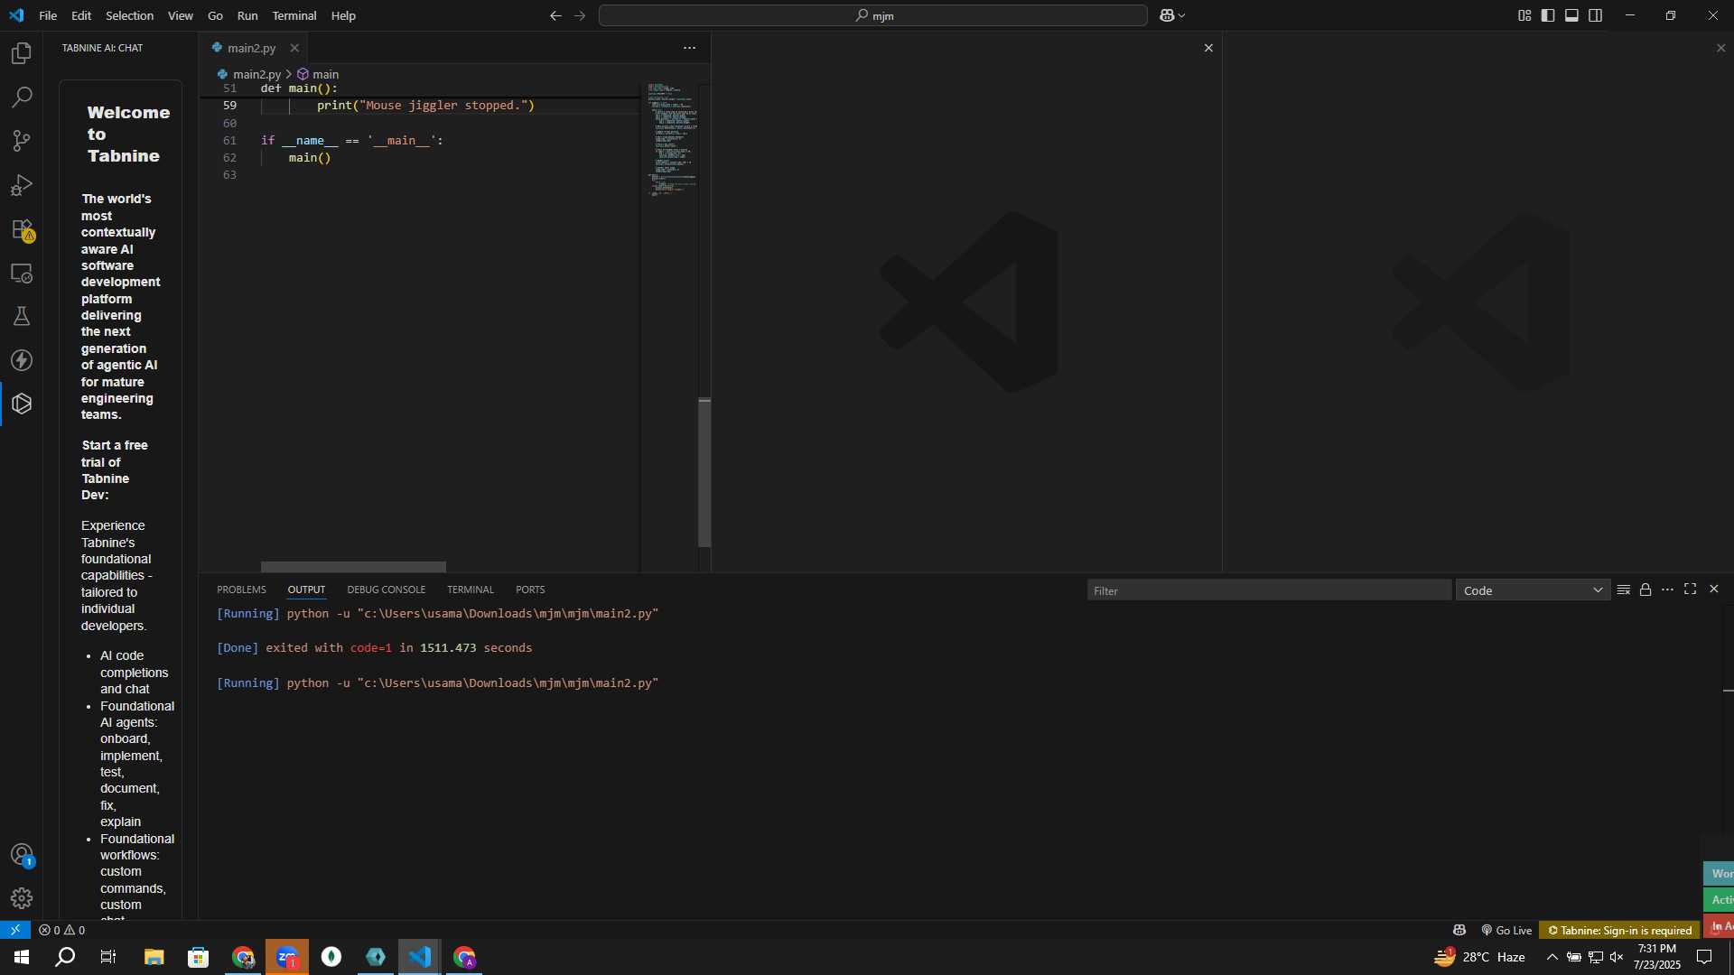The width and height of the screenshot is (1734, 975).
Task: Click the editor vertical scrollbar thumb
Action: (704, 472)
